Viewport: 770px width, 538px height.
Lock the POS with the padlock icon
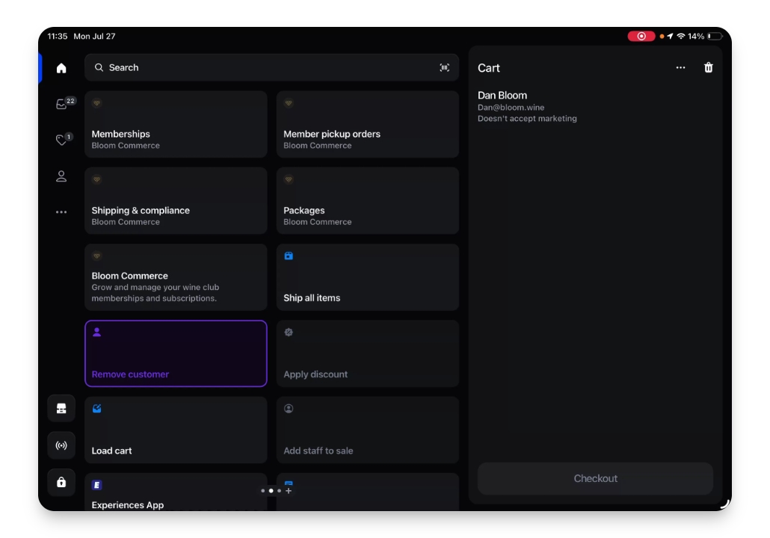click(61, 482)
